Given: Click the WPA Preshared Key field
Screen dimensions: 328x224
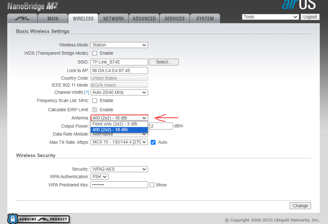Looking at the screenshot, I should pos(119,185).
